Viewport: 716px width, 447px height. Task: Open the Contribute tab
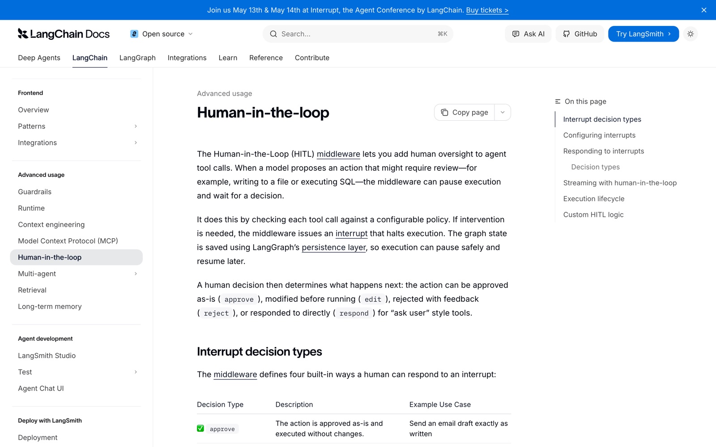point(312,58)
